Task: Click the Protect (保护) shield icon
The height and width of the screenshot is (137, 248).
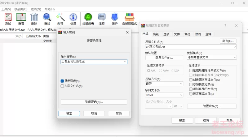Action: 114,19
